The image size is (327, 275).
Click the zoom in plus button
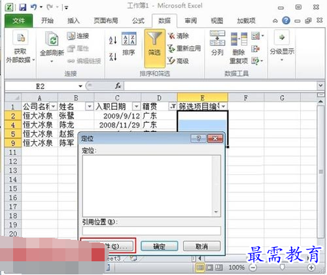311,268
